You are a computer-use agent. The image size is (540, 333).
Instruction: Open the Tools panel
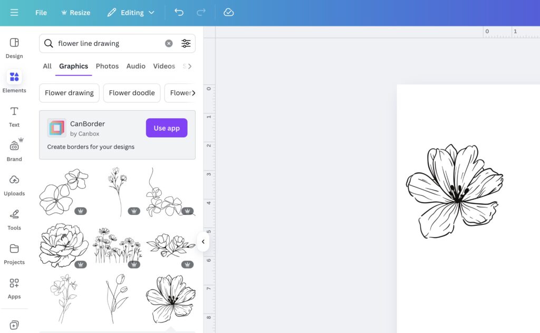coord(14,218)
